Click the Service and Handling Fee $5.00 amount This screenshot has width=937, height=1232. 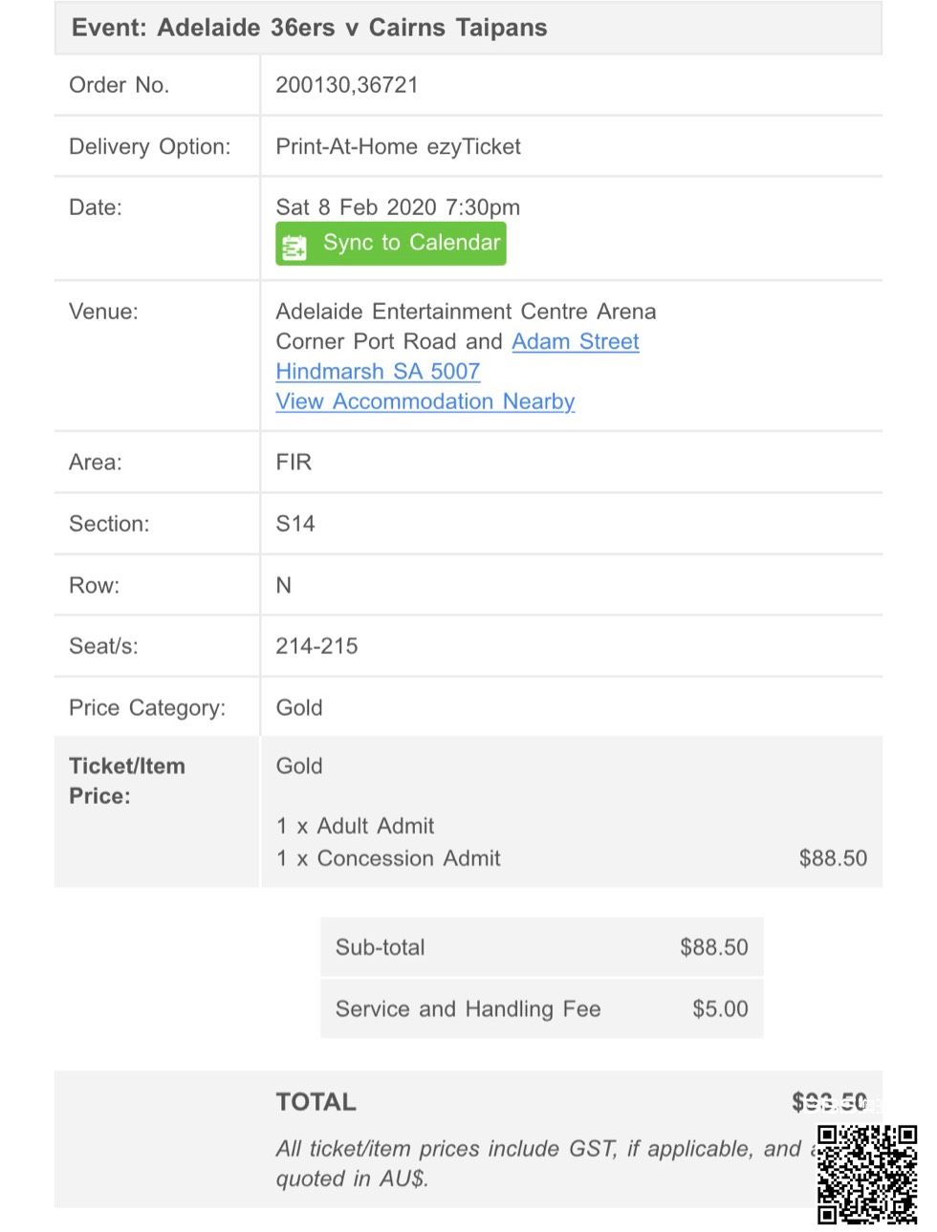pyautogui.click(x=720, y=1009)
